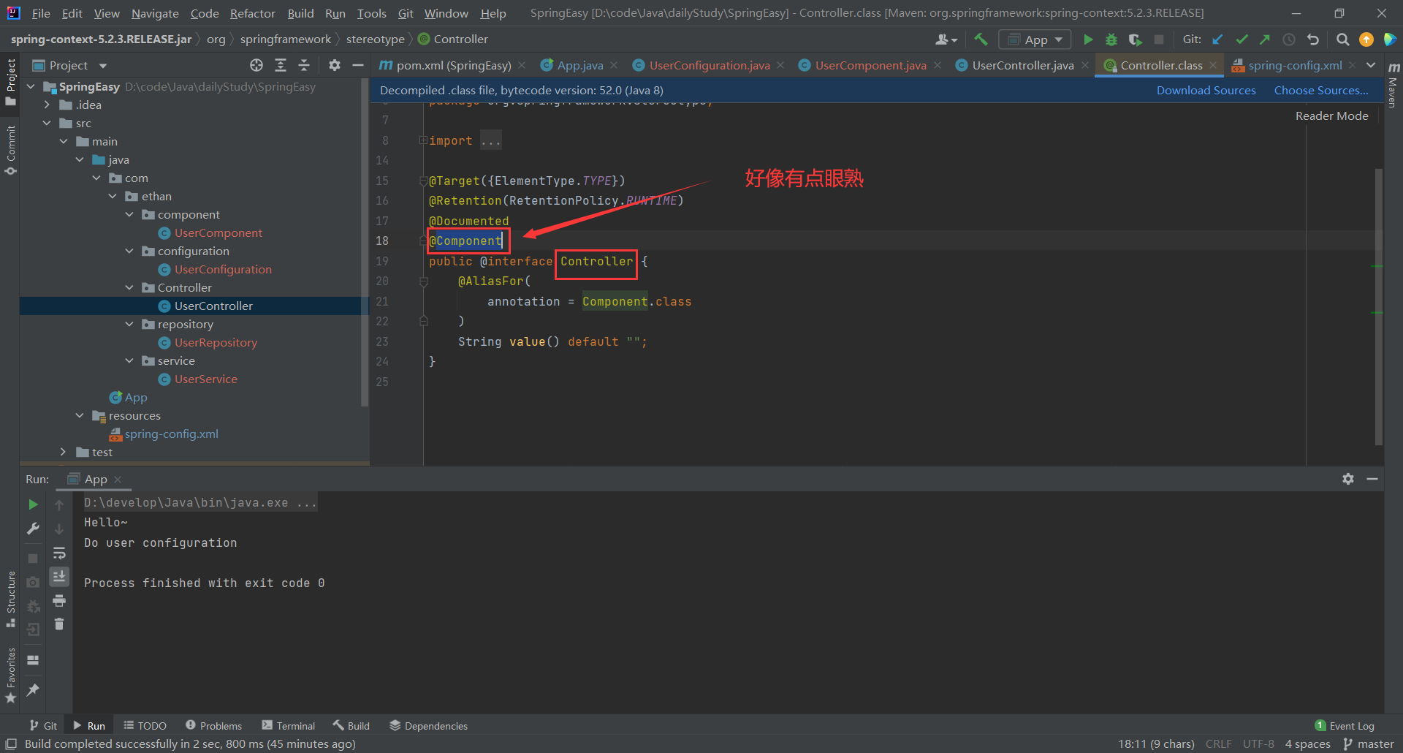Switch to UserController.java tab

(x=1022, y=65)
